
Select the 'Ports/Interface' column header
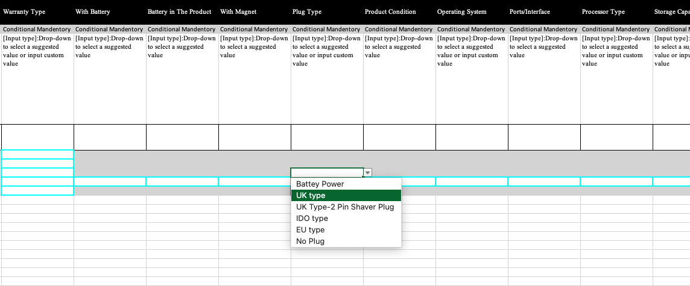coord(544,12)
